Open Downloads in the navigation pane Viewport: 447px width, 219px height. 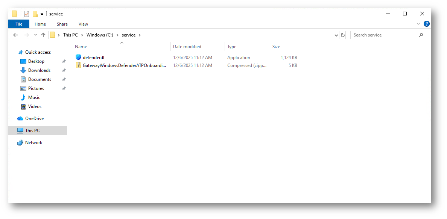(40, 70)
